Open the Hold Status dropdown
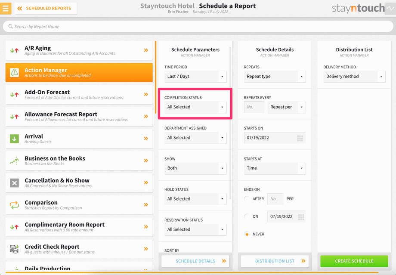The height and width of the screenshot is (275, 396). pyautogui.click(x=195, y=199)
